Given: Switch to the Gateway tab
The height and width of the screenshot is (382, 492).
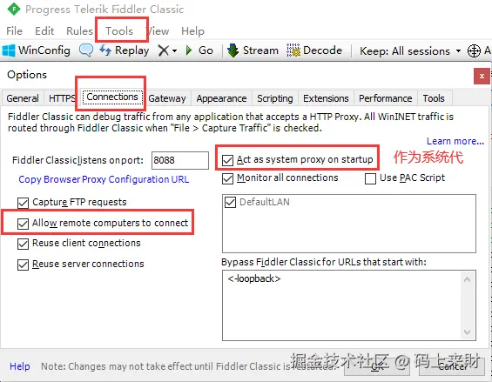Looking at the screenshot, I should [x=167, y=98].
